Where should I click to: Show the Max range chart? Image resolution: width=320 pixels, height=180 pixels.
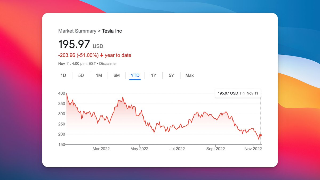pos(190,75)
